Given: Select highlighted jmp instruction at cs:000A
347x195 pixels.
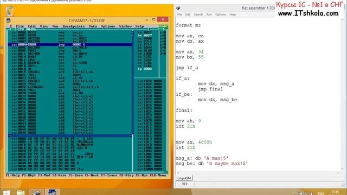Looking at the screenshot, I should tap(70, 44).
